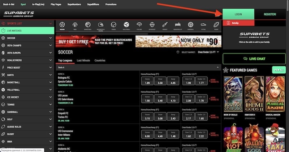Open Demi Gods II game thumbnail

254,94
